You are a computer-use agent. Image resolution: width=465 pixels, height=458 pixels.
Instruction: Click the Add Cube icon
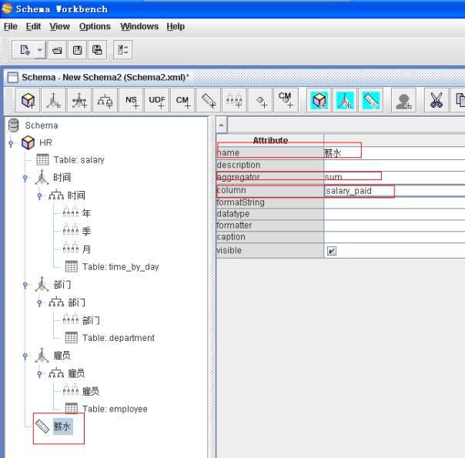click(28, 100)
